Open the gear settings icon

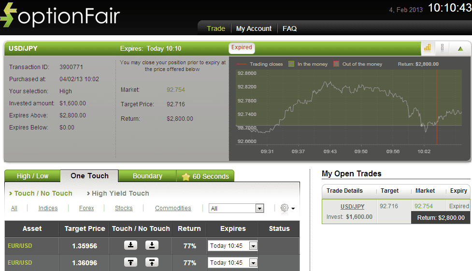[x=285, y=208]
